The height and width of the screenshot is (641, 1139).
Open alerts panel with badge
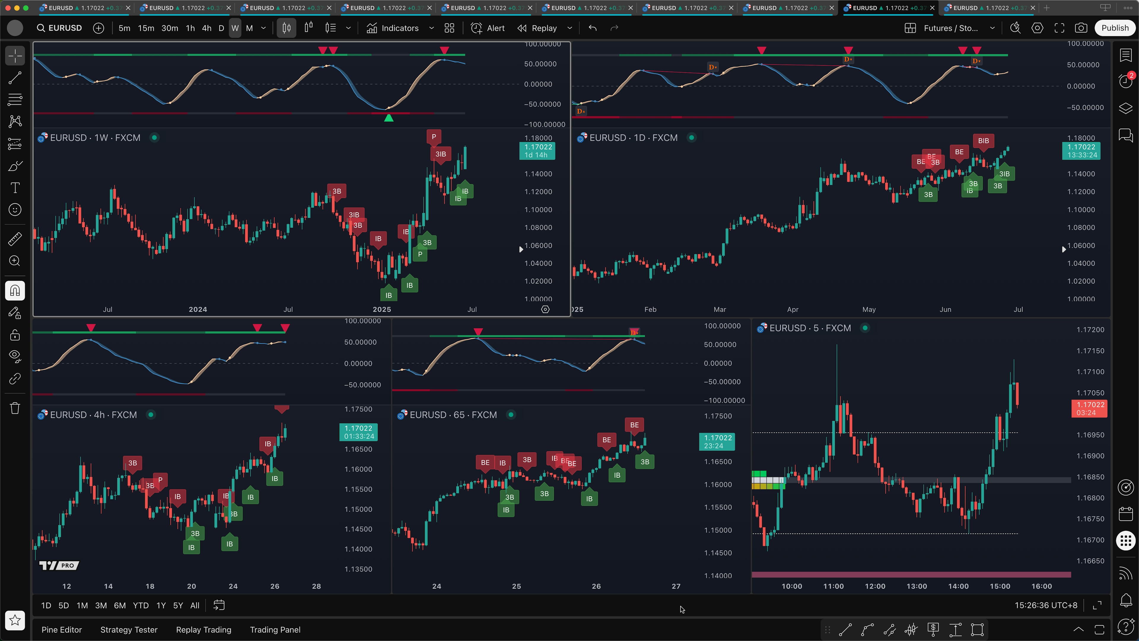click(1126, 80)
